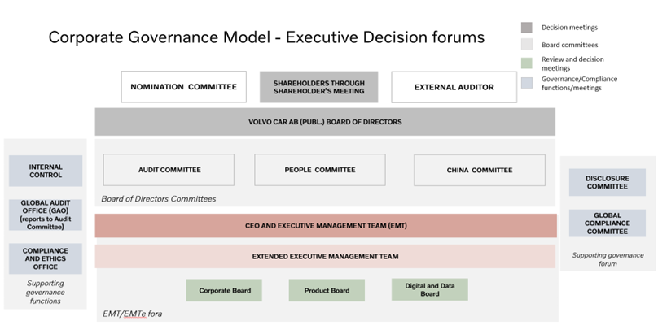Click the Corporate Governance Model title text
Screen dimensions: 658x334
(266, 37)
